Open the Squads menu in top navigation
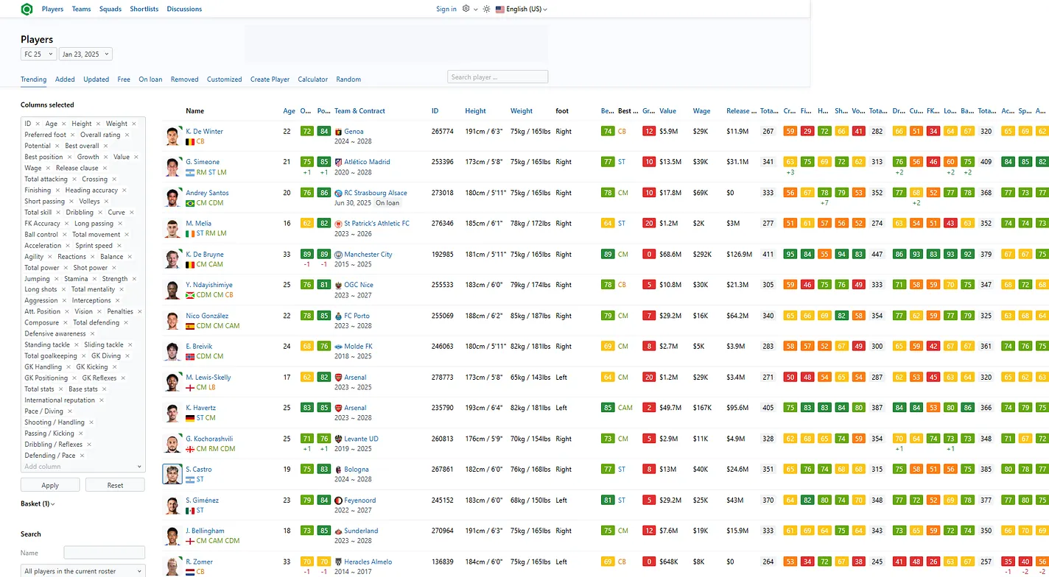The height and width of the screenshot is (577, 1049). 110,9
